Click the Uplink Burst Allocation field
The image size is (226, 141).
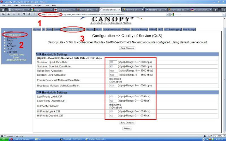[x=114, y=70]
